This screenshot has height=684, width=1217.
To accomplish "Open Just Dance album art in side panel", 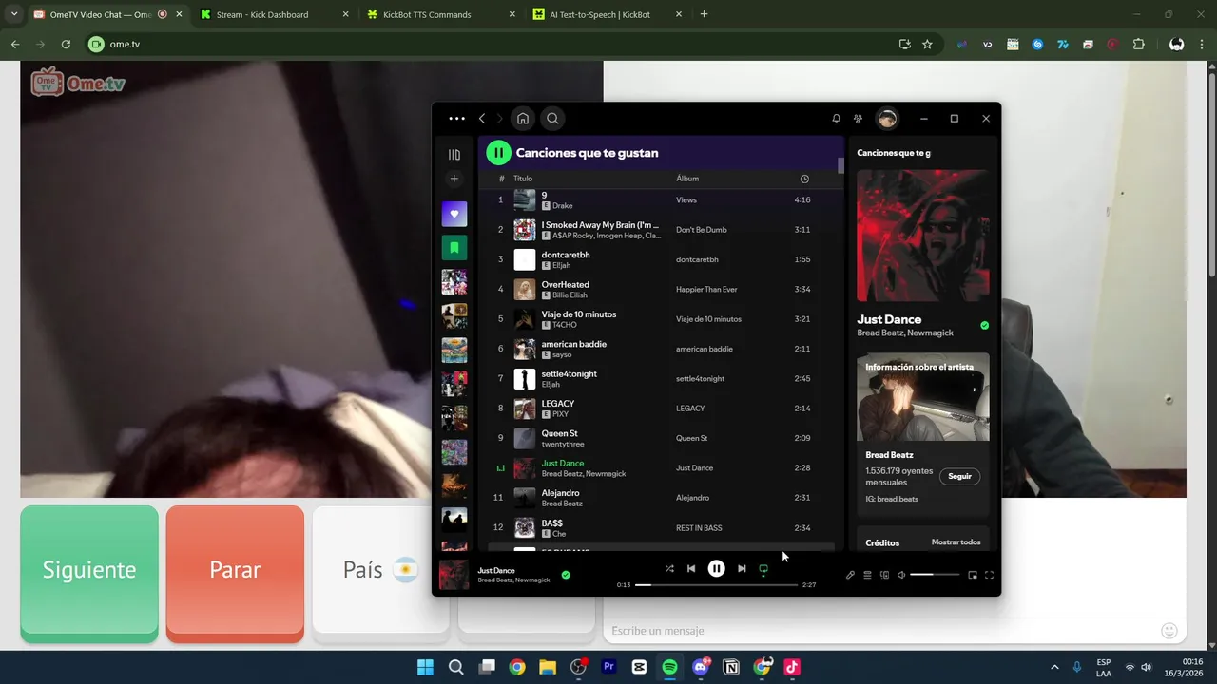I will pyautogui.click(x=922, y=236).
